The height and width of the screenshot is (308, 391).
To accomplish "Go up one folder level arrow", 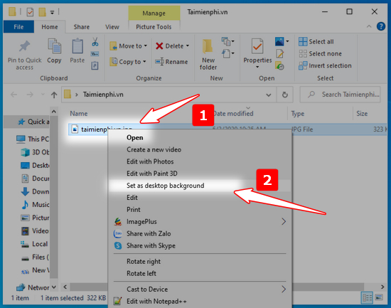I will click(x=54, y=95).
